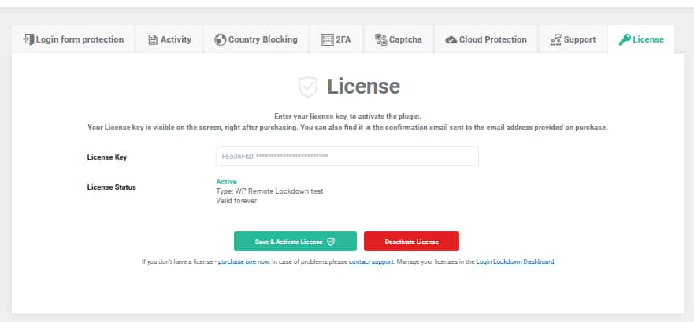Screen dimensions: 694x322
Task: Click the large License heading
Action: tap(363, 87)
